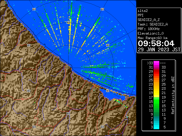182x136 pixels.
Task: Select the yellow legend band for 19–21 dBZ
Action: coord(156,93)
